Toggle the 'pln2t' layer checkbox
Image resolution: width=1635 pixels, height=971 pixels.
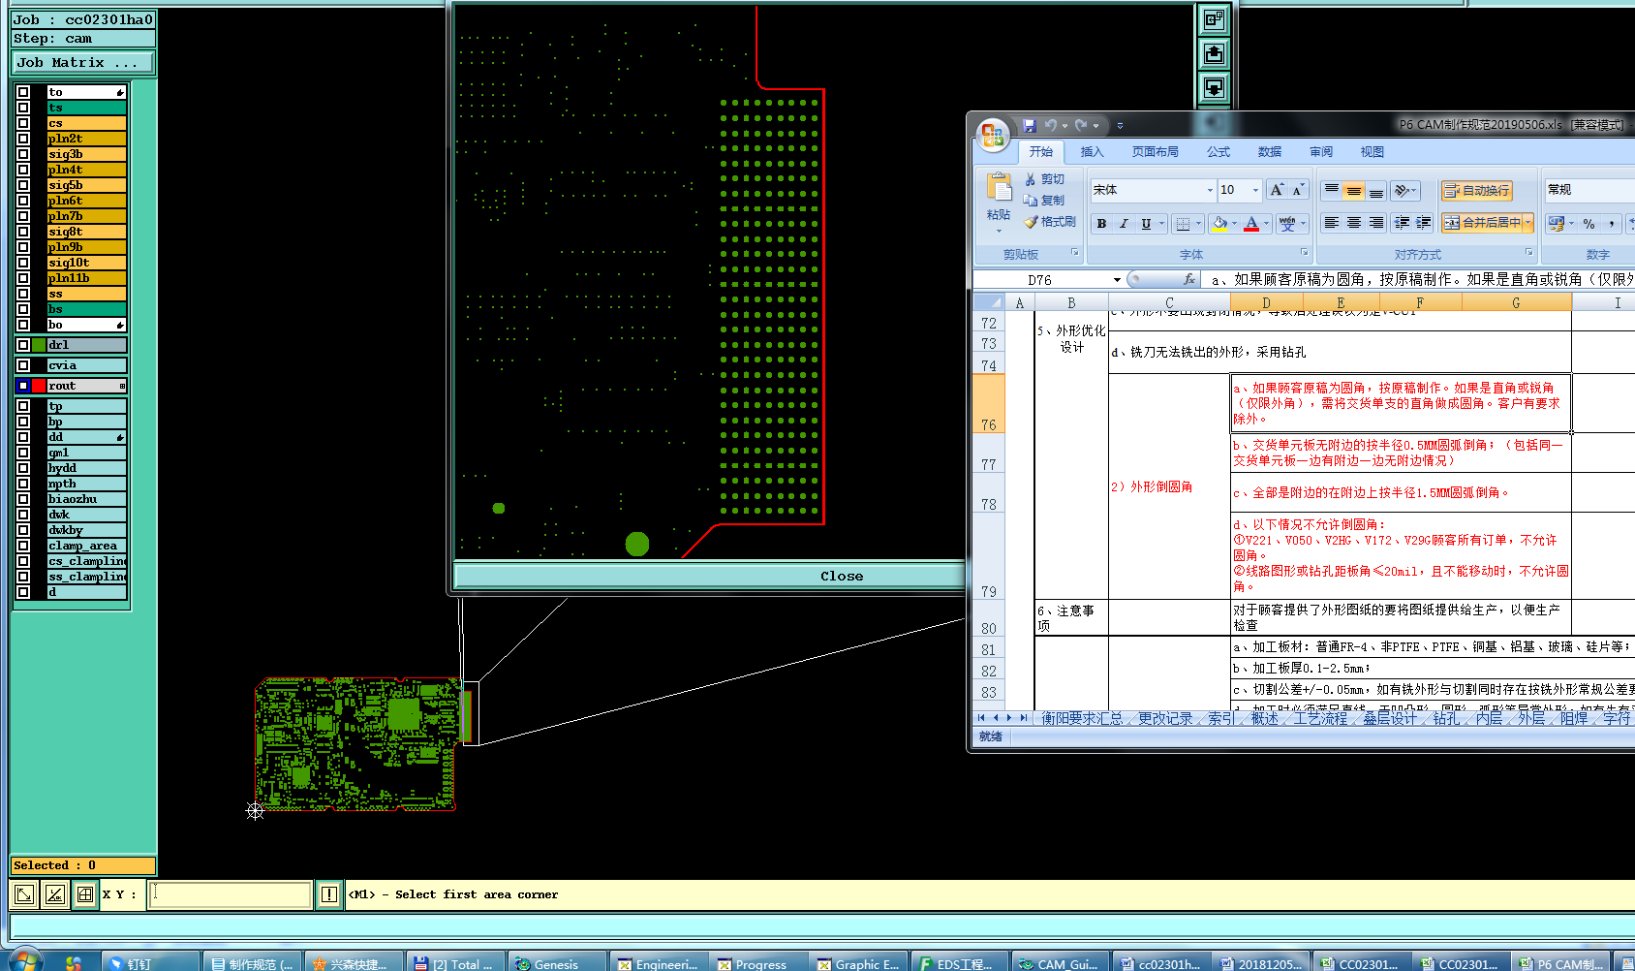(x=23, y=139)
